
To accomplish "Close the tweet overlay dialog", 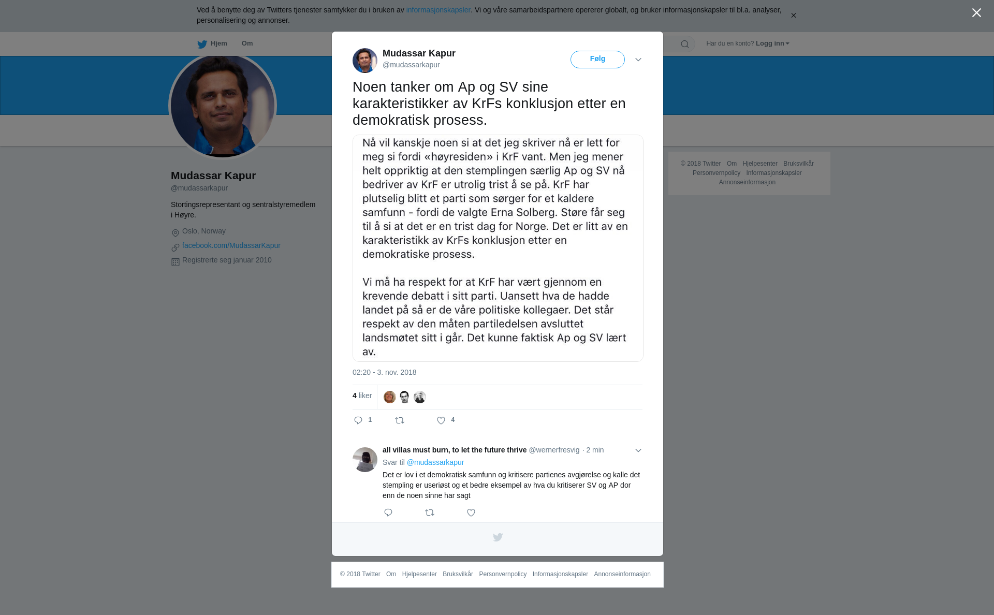I will pyautogui.click(x=976, y=13).
